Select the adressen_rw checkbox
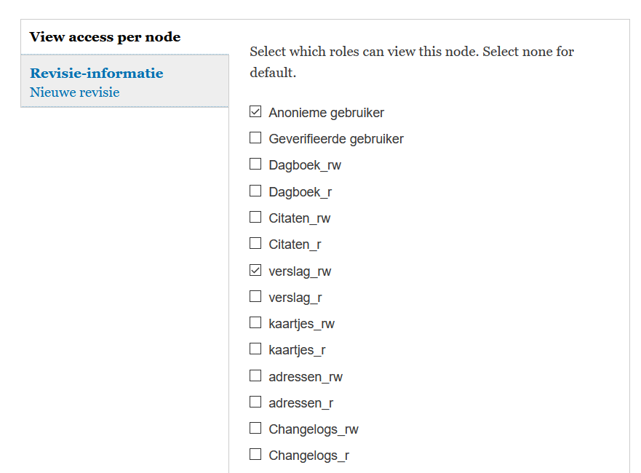The height and width of the screenshot is (473, 641). 255,376
